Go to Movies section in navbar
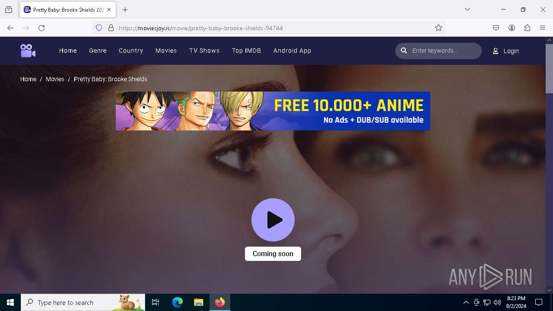553x311 pixels. coord(166,51)
